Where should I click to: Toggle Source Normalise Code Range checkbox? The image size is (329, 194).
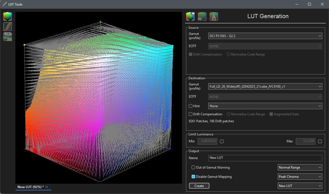(229, 54)
